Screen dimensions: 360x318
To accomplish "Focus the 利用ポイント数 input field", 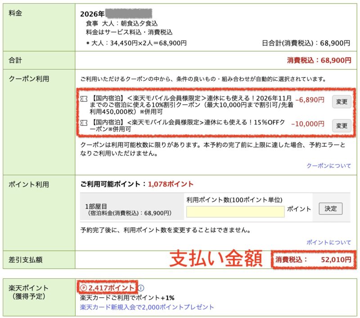I will pos(235,212).
